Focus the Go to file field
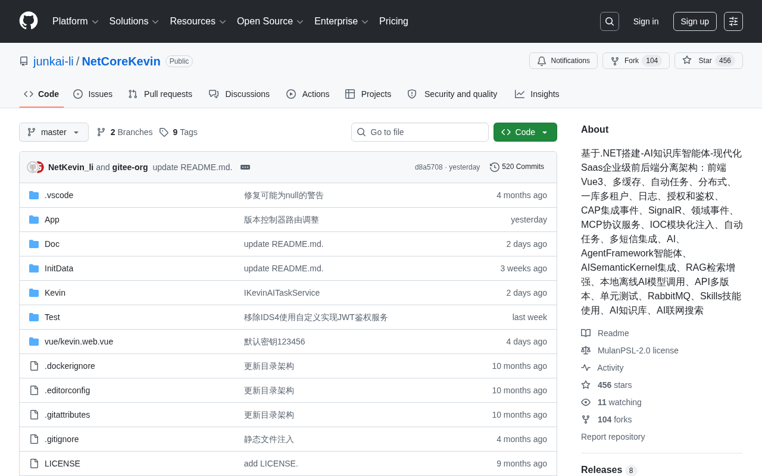The height and width of the screenshot is (476, 762). (420, 132)
